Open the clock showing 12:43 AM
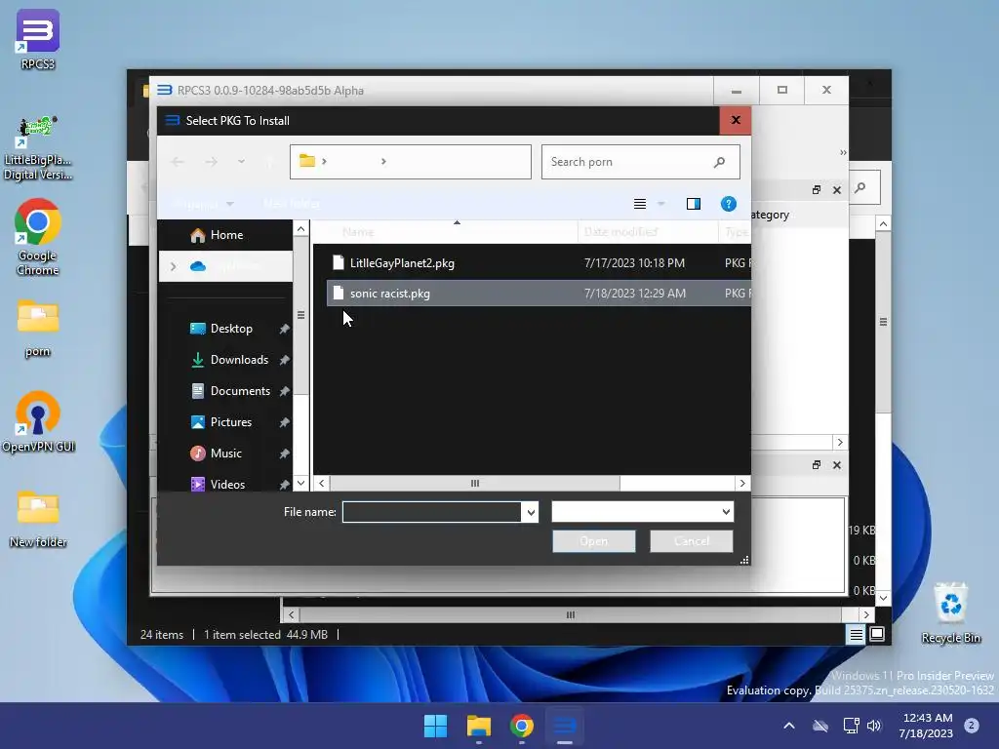Screen dimensions: 999x749 [927, 726]
